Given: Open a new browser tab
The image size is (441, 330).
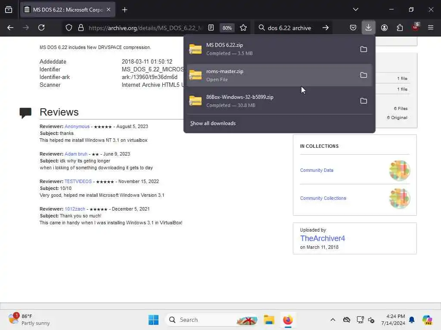Looking at the screenshot, I should [124, 10].
